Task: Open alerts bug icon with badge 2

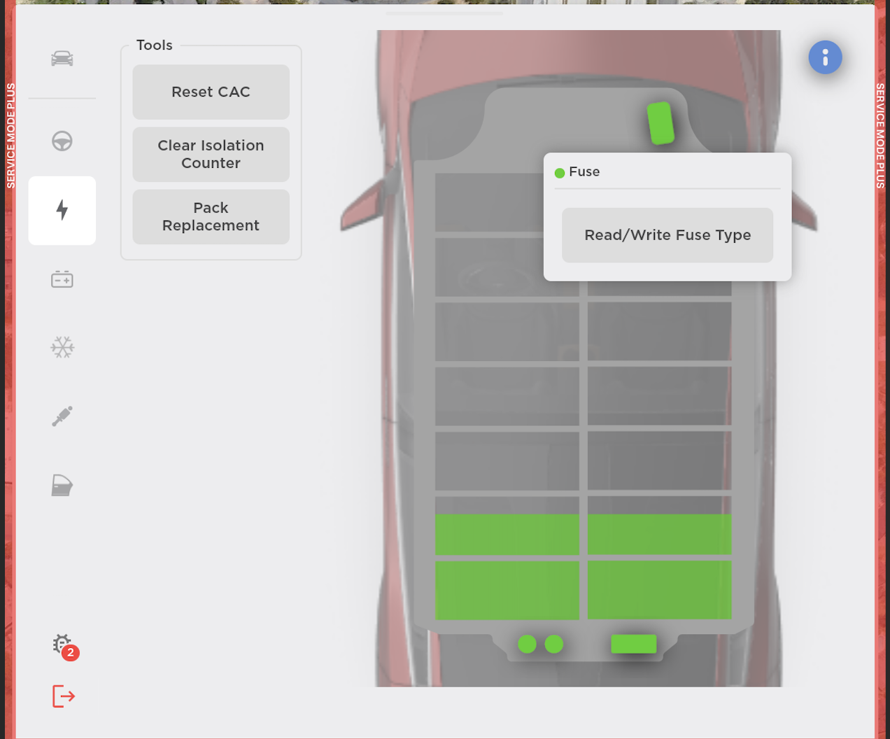Action: coord(63,645)
